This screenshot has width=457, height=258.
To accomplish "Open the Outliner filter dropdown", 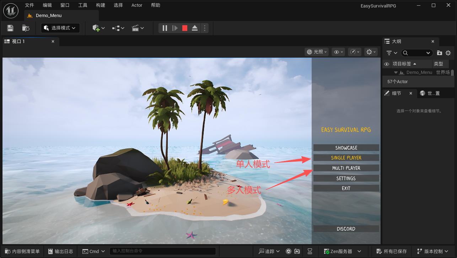I will [392, 53].
